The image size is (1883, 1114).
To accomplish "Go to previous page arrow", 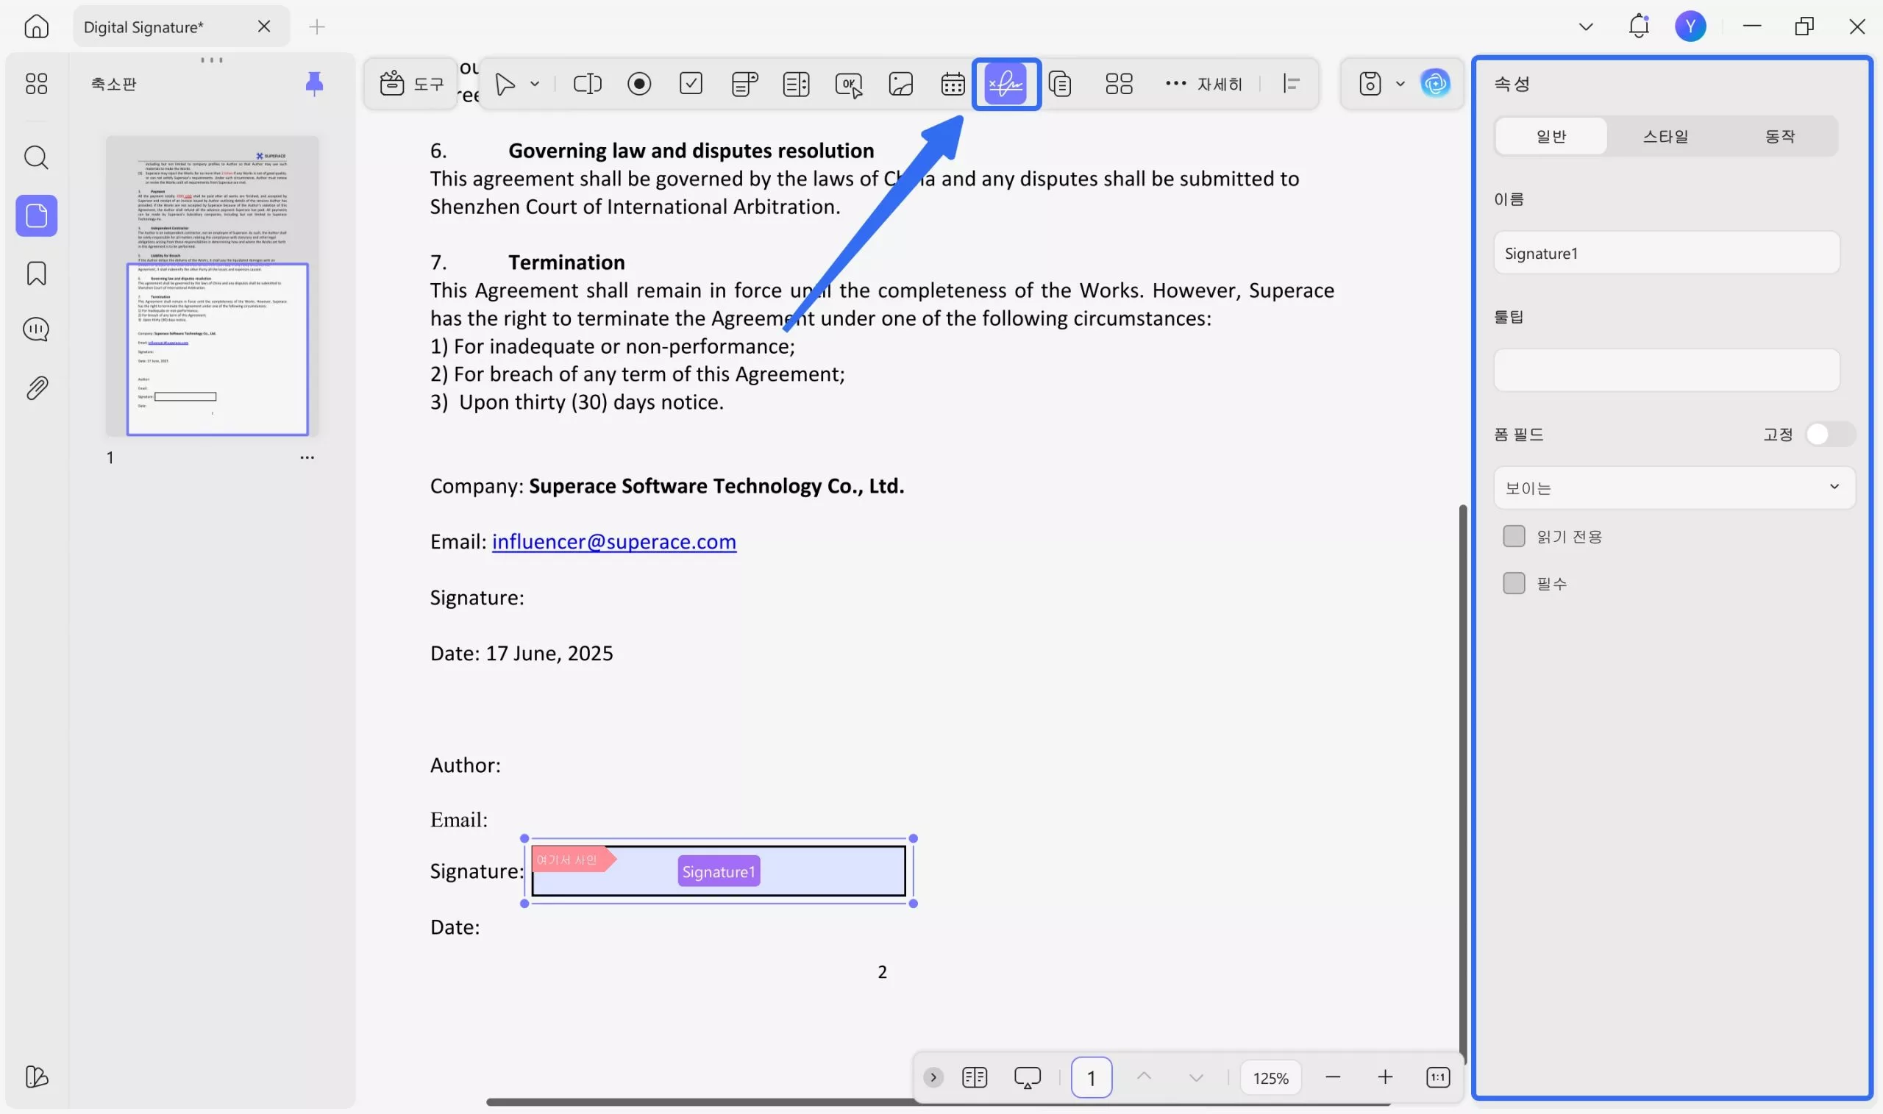I will pyautogui.click(x=1144, y=1077).
